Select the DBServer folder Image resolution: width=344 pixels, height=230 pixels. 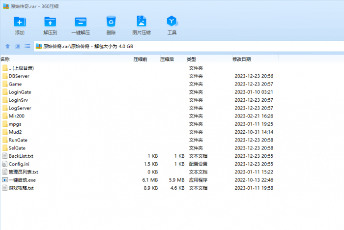tap(19, 76)
